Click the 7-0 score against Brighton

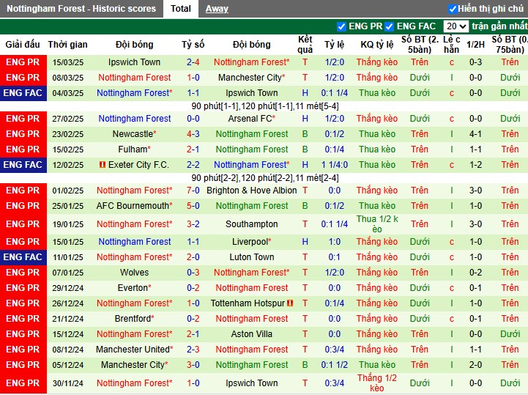pos(193,191)
